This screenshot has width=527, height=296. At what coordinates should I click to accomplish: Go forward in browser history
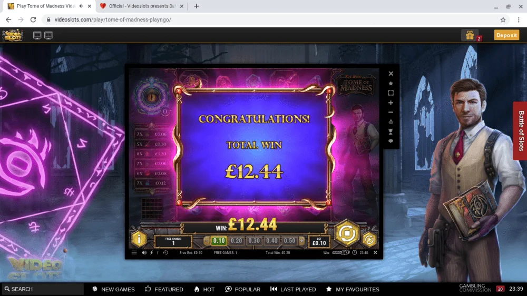21,20
